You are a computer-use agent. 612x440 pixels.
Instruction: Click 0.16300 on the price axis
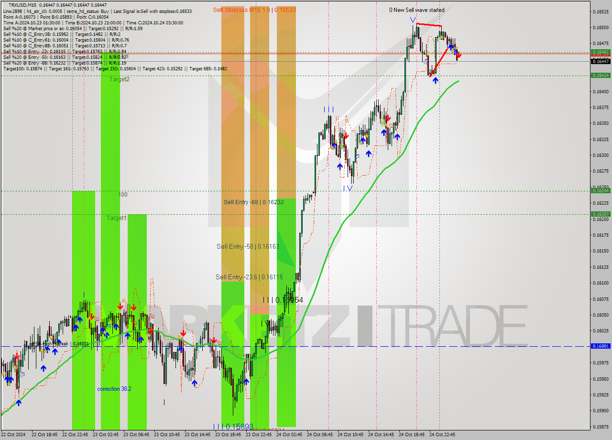click(x=601, y=155)
